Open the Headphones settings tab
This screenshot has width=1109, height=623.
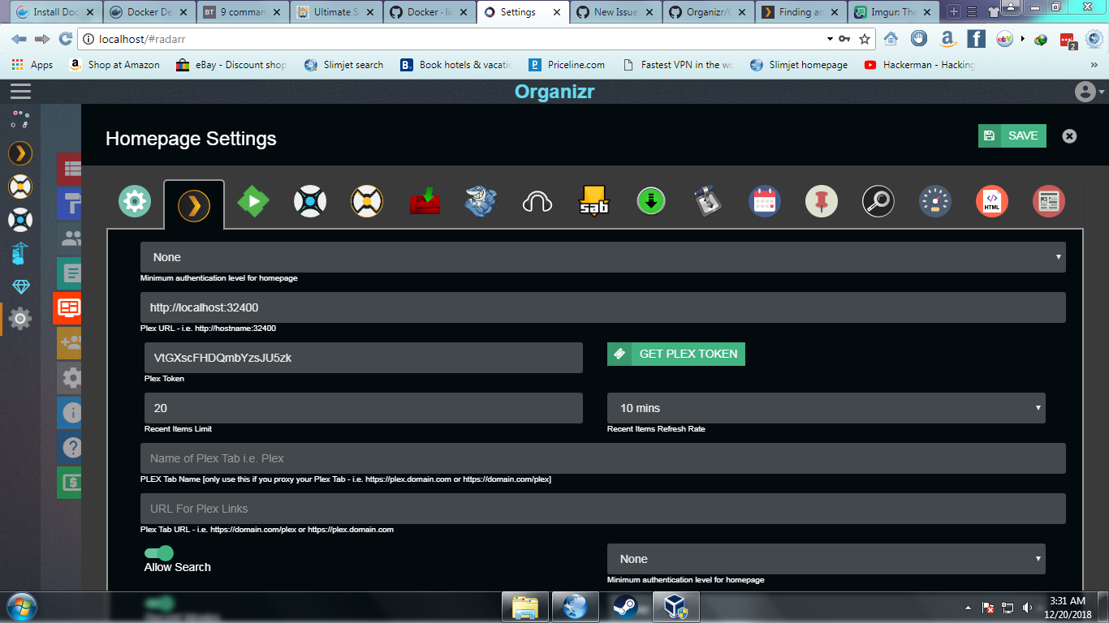click(536, 202)
